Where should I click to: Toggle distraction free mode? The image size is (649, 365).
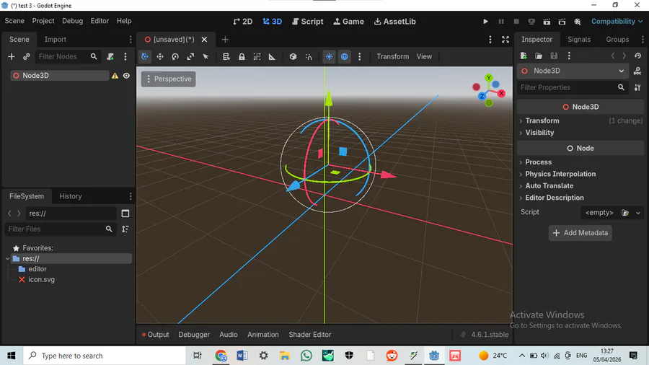pyautogui.click(x=505, y=40)
